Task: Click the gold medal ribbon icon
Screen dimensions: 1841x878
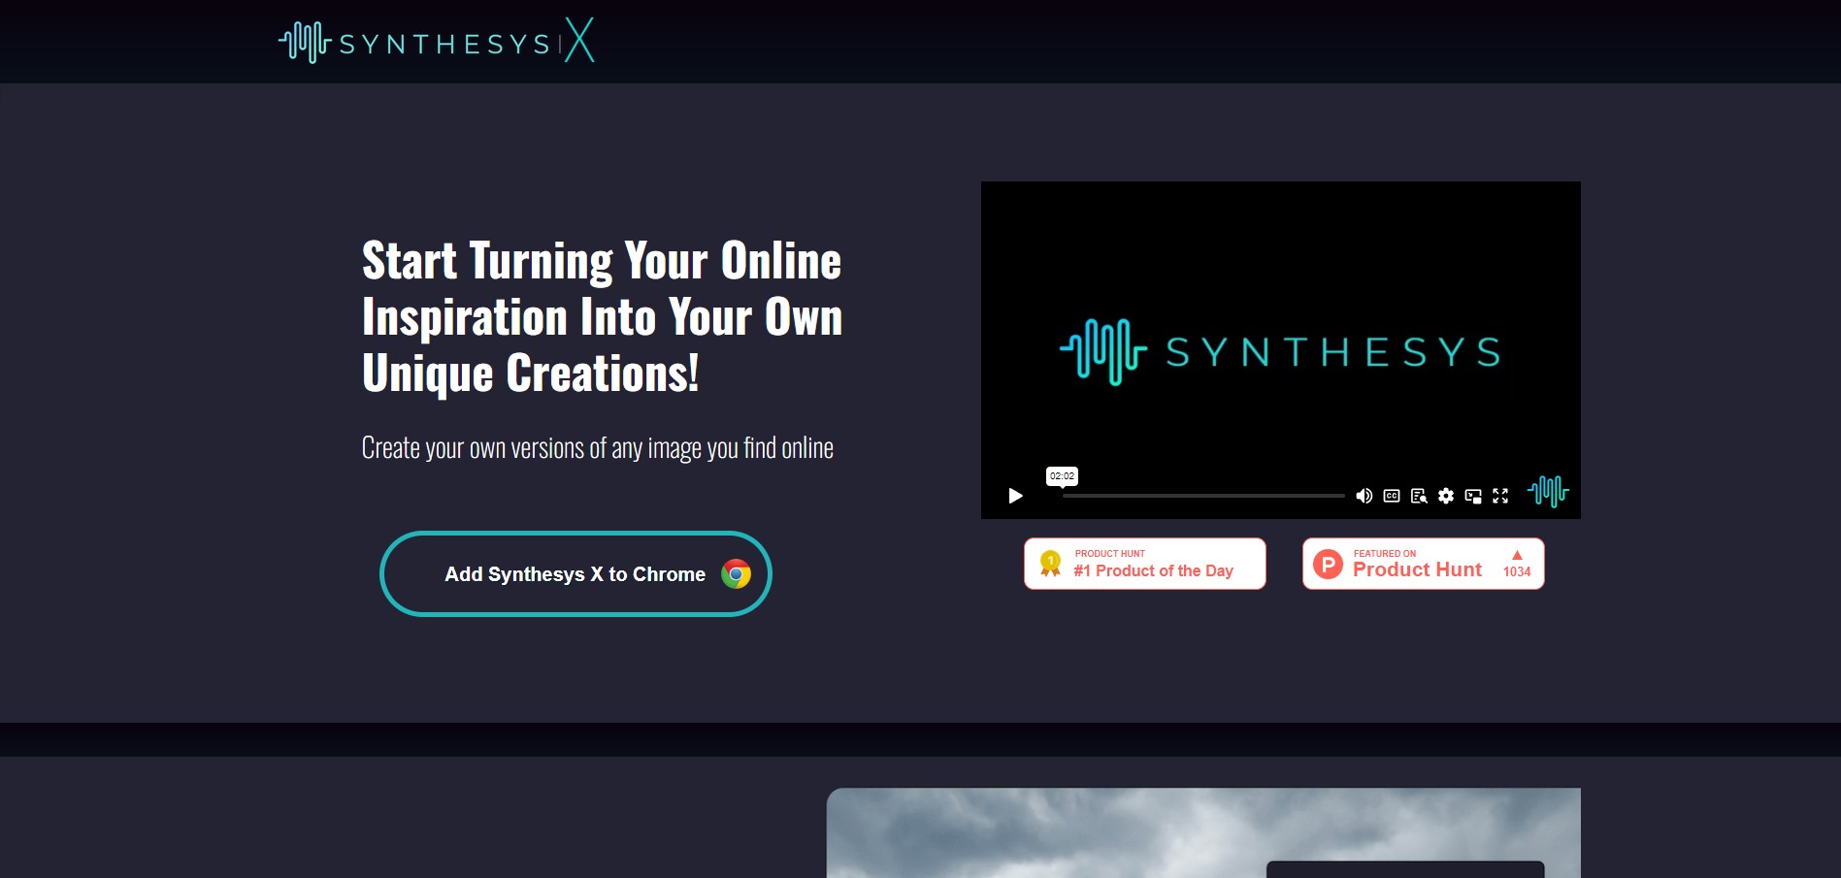Action: coord(1050,564)
